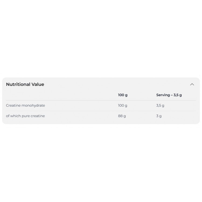Image resolution: width=202 pixels, height=202 pixels.
Task: Click the divider between the two rows
Action: point(101,111)
